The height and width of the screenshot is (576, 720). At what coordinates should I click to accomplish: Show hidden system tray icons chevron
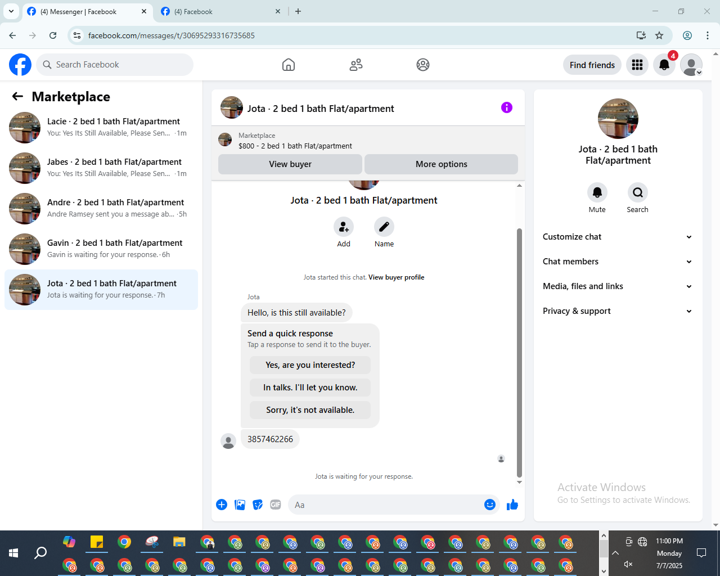615,553
